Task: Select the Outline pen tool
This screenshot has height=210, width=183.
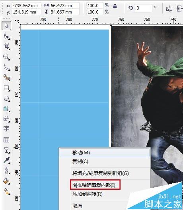Action: coord(6,171)
